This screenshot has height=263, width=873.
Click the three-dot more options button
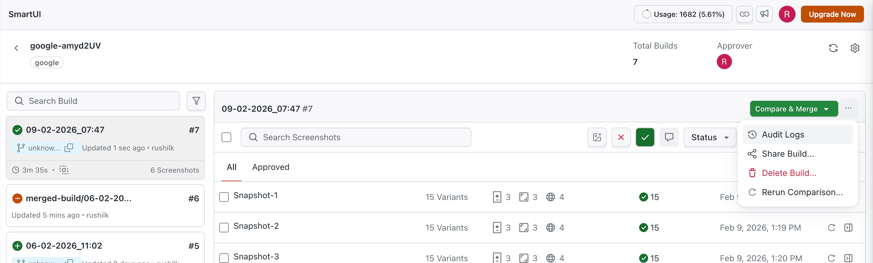click(848, 108)
